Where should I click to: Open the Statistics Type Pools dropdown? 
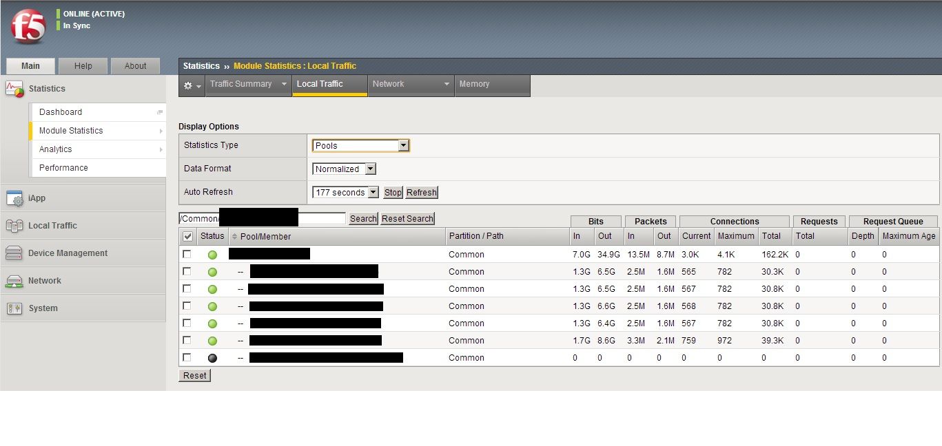361,145
